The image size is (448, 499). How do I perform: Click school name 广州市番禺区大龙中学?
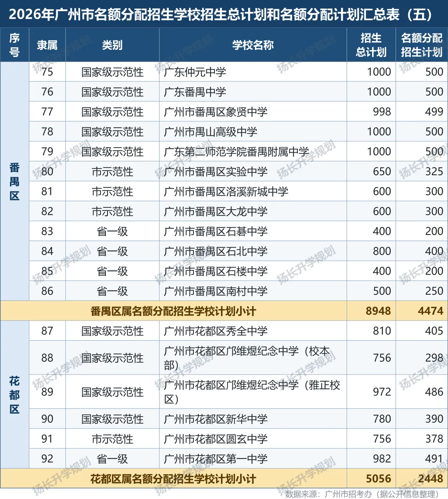tap(216, 211)
